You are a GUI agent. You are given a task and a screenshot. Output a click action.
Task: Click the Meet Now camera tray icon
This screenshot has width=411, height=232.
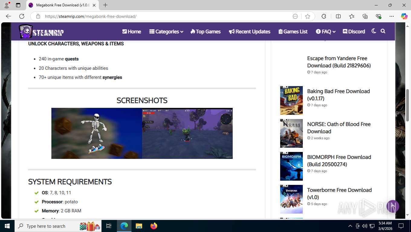pos(358,226)
